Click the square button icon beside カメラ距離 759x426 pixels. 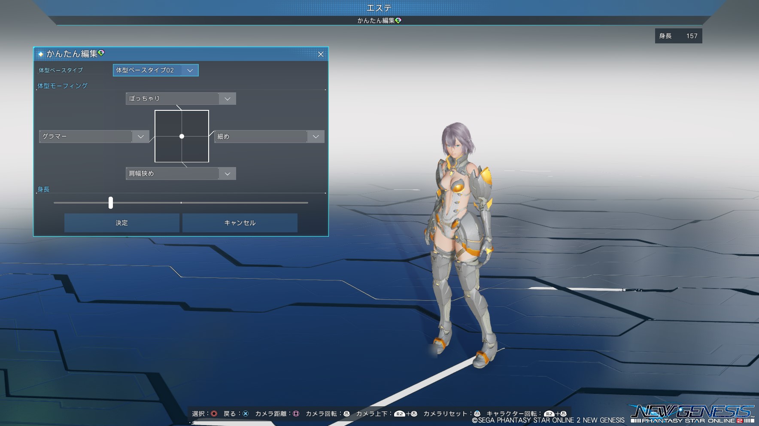point(296,414)
